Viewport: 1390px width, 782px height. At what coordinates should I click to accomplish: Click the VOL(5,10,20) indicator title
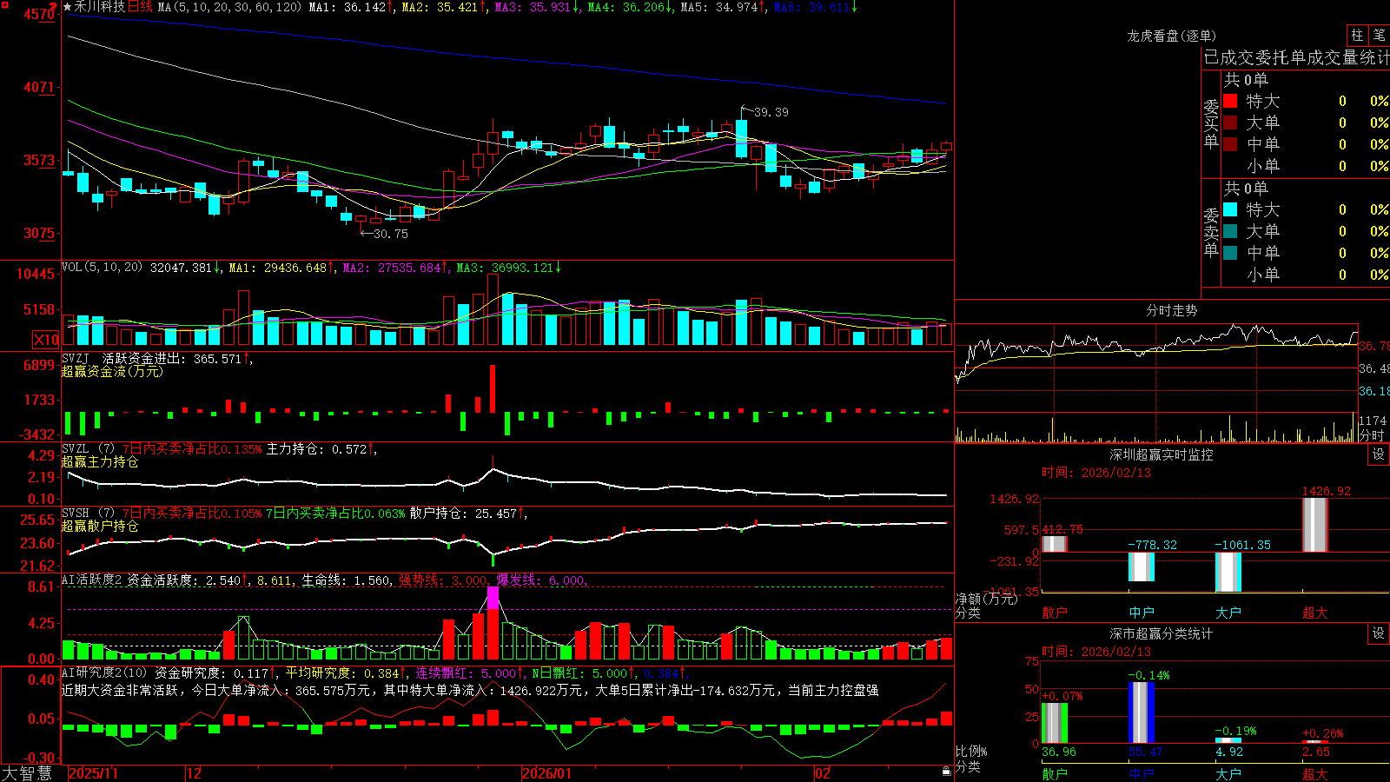102,268
